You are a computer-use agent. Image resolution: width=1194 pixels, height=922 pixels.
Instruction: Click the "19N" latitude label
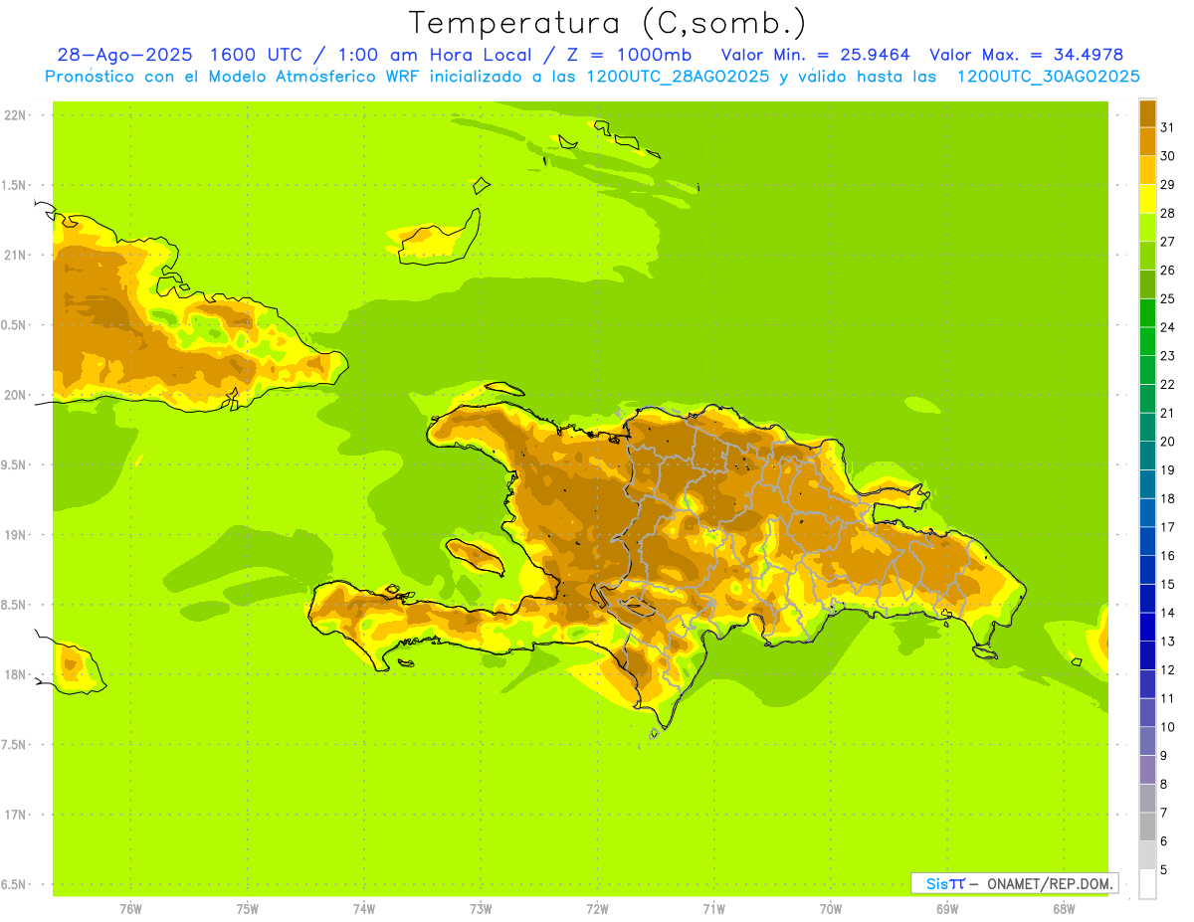coord(15,535)
